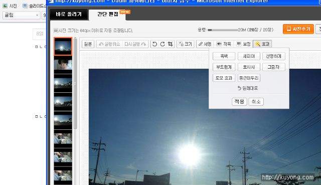Apply the 세피아 sepia effect
Viewport: 321px width, 185px height.
click(249, 56)
